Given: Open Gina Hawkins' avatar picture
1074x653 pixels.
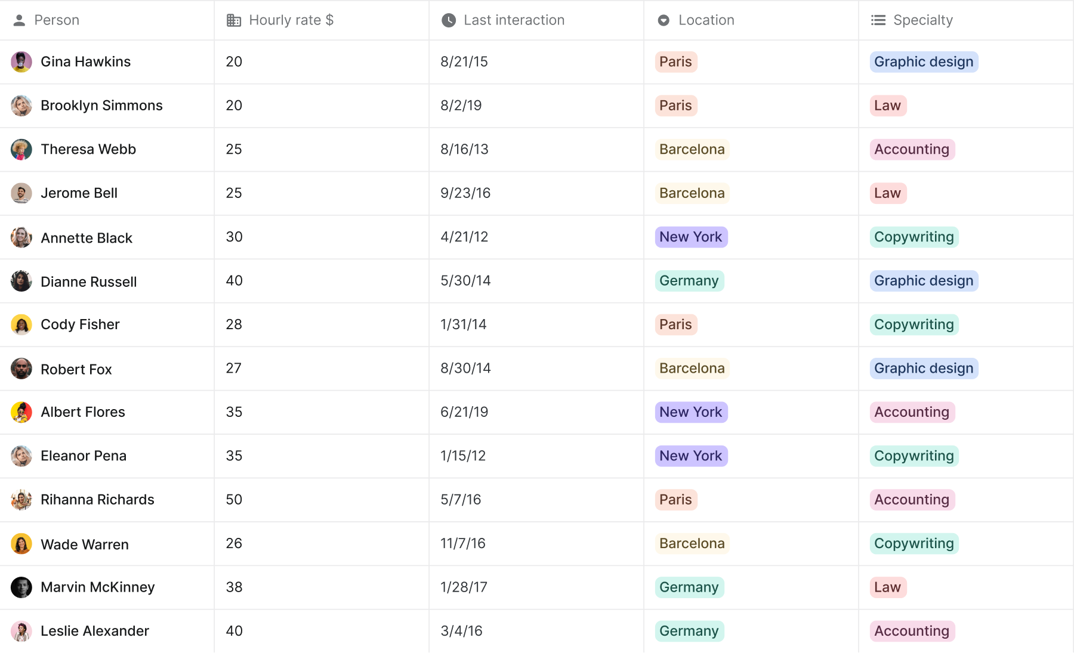Looking at the screenshot, I should click(21, 62).
